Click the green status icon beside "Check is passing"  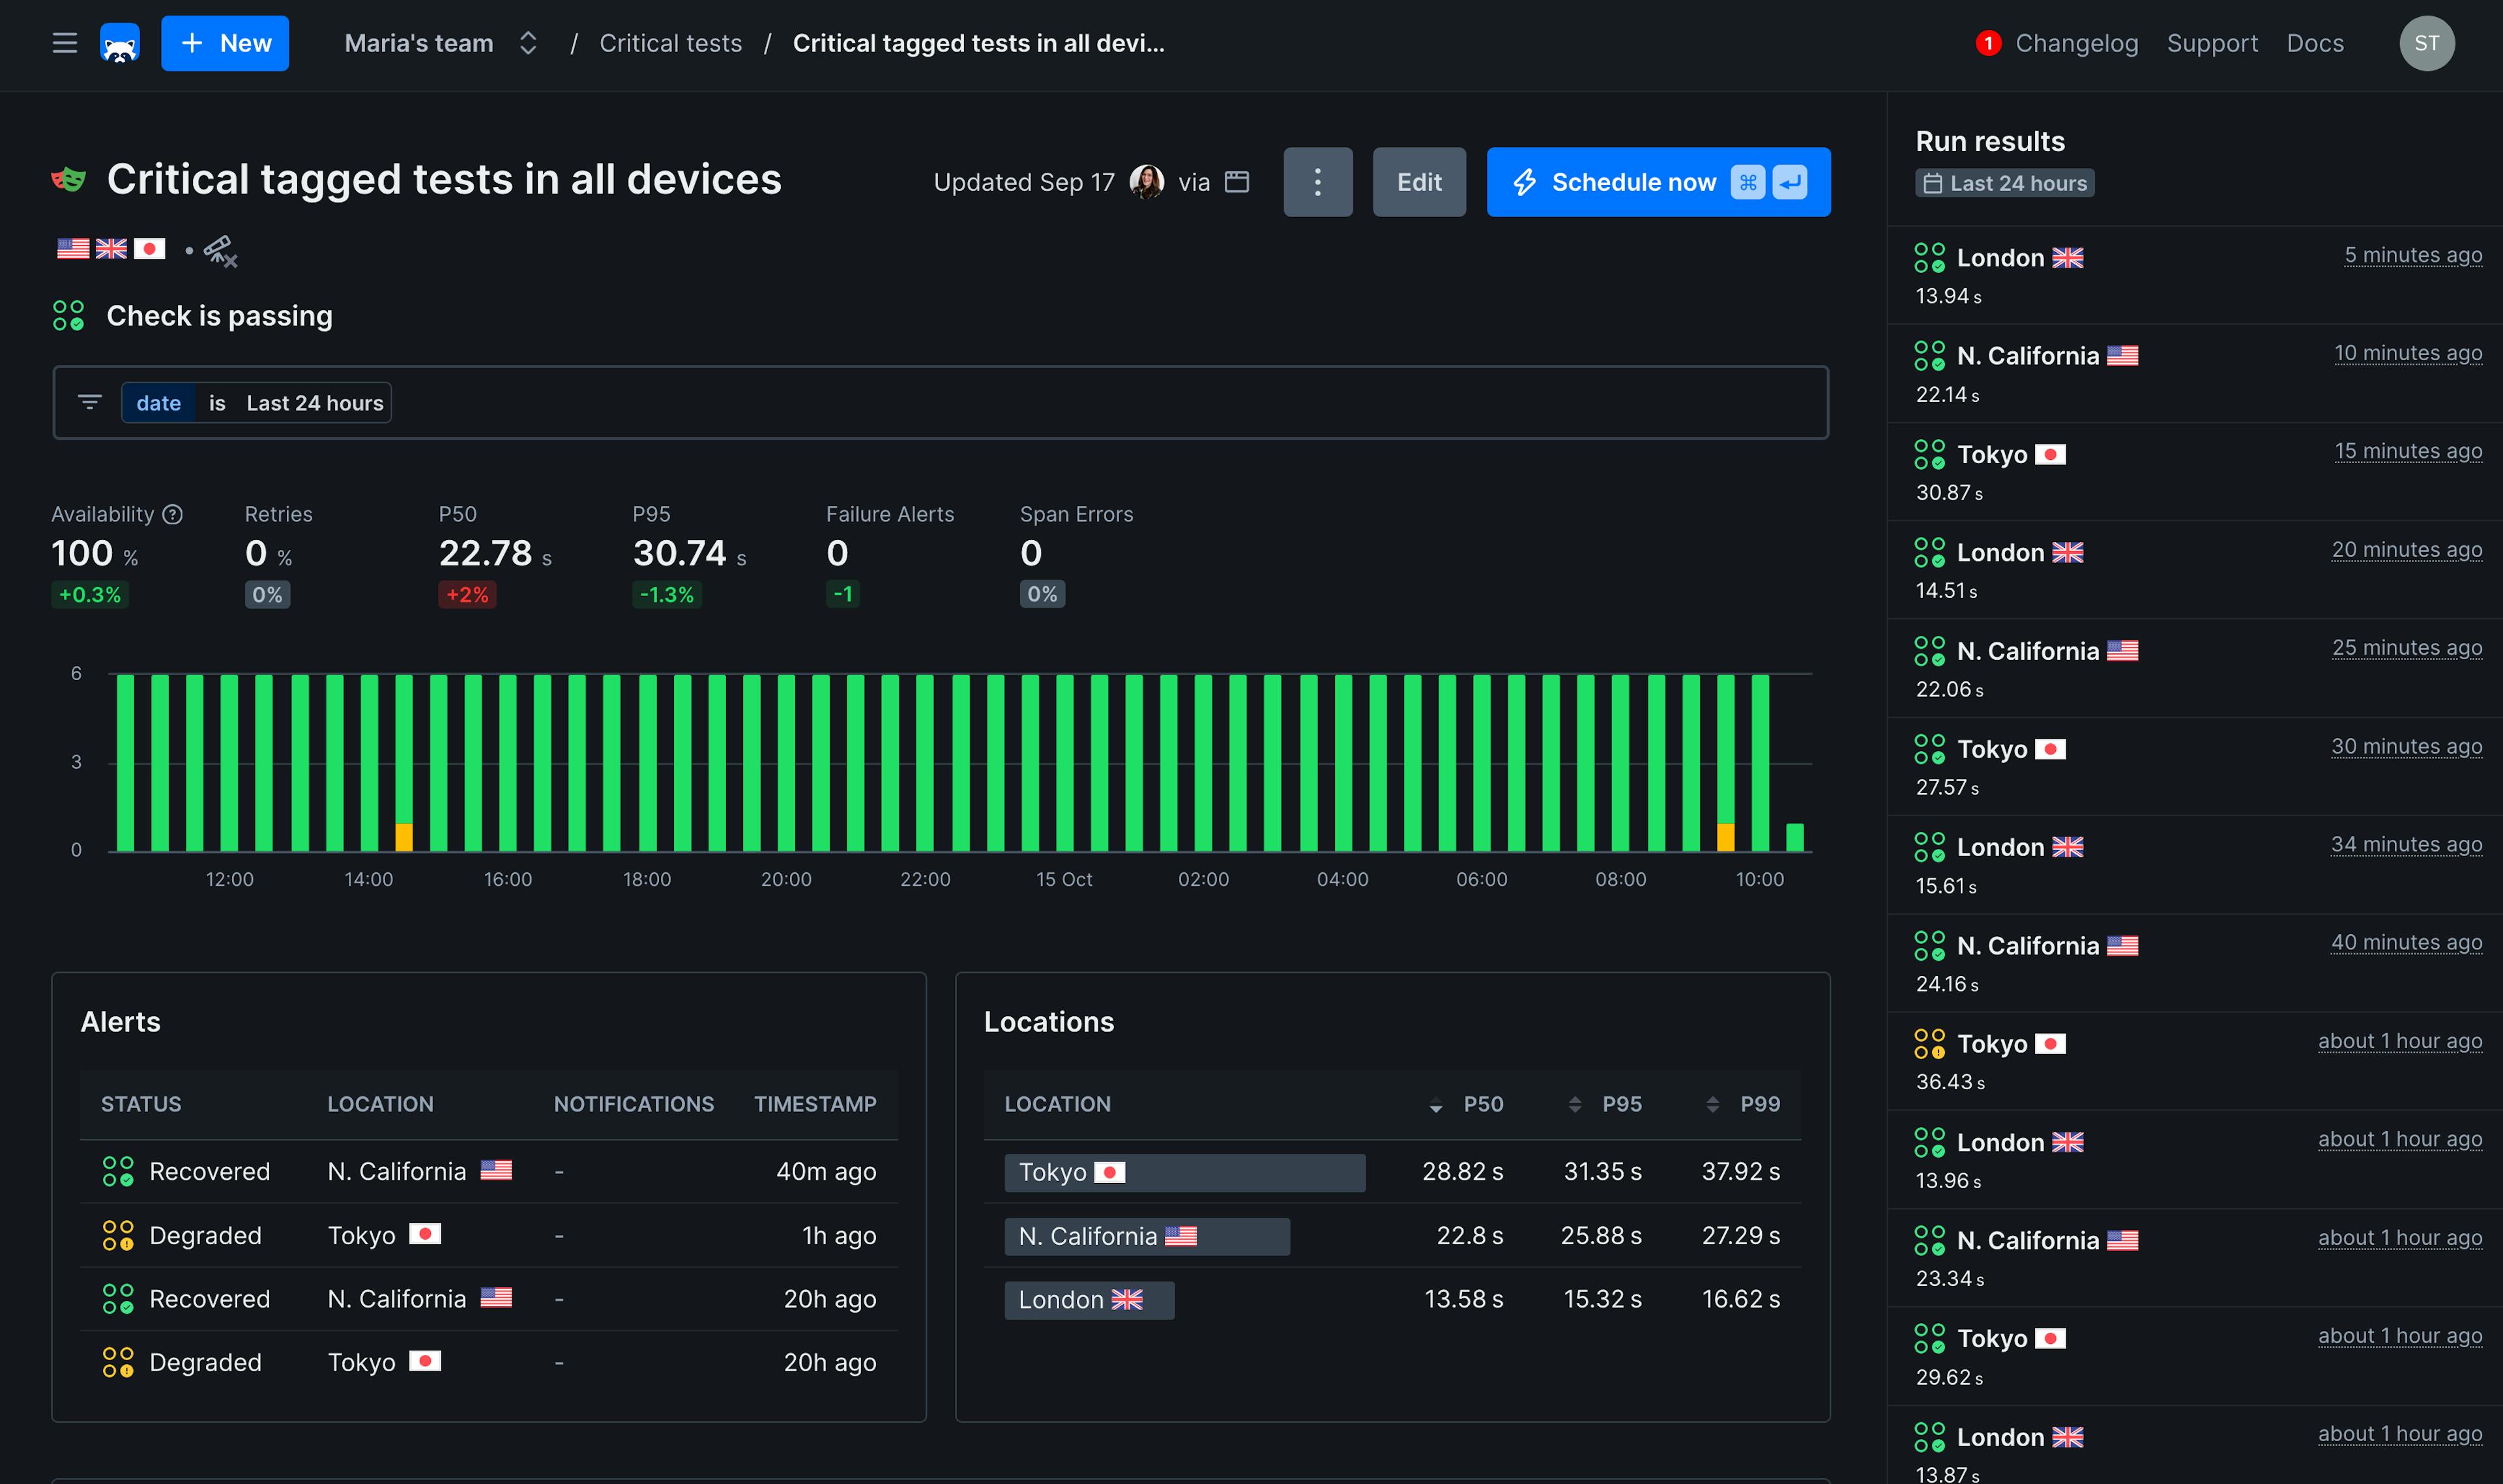point(69,314)
